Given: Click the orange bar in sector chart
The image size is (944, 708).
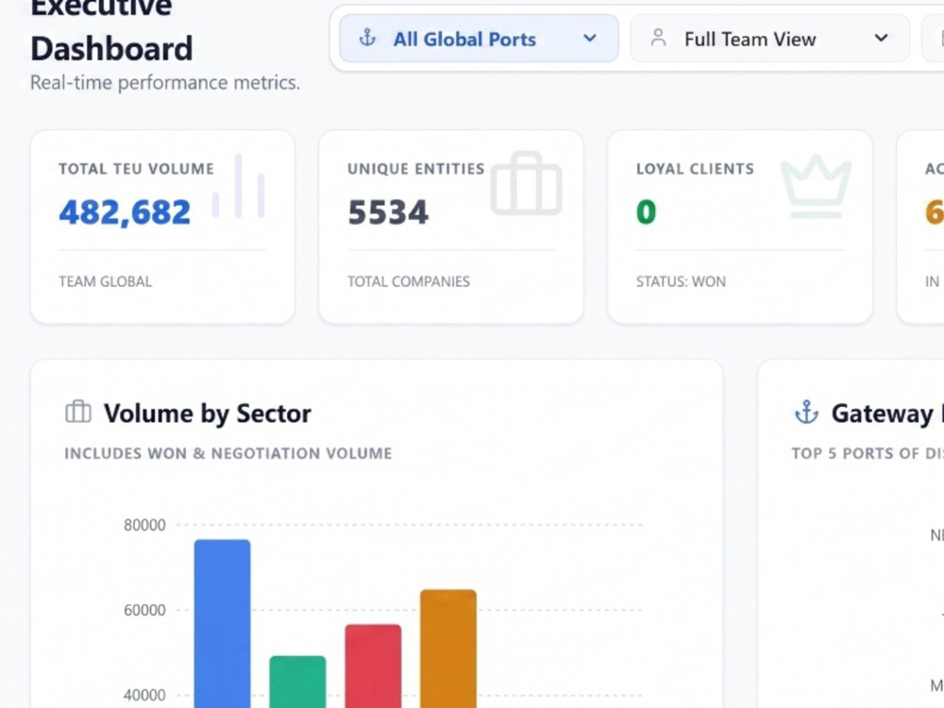Looking at the screenshot, I should point(448,649).
